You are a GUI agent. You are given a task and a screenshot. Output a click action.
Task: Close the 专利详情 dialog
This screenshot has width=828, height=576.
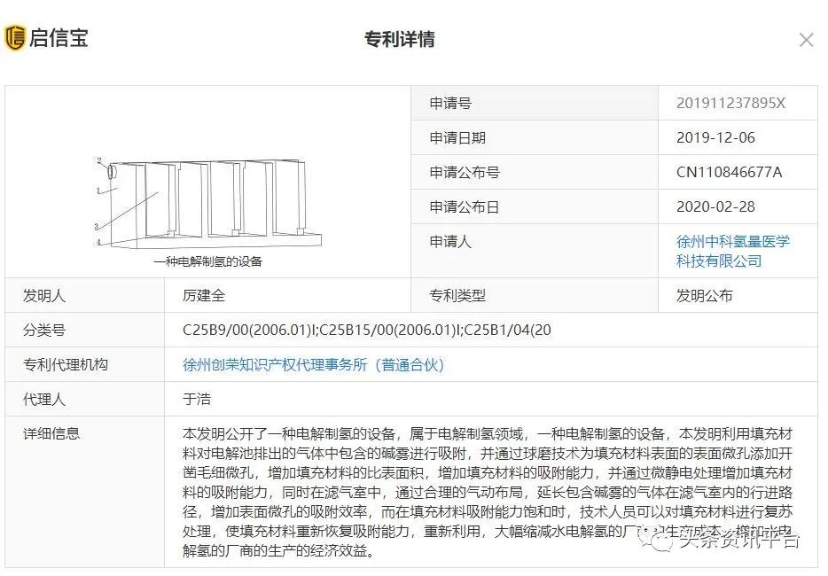pyautogui.click(x=806, y=39)
